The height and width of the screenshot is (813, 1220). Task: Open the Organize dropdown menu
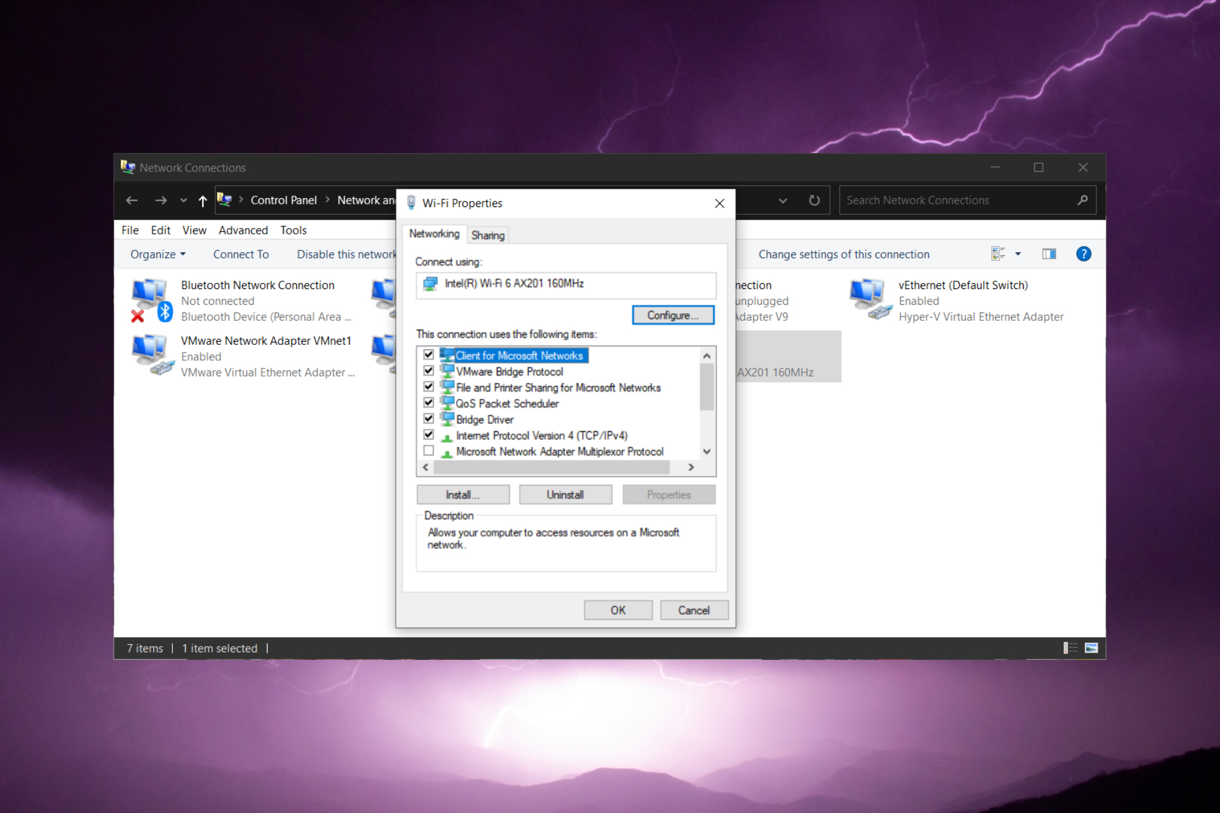pyautogui.click(x=158, y=254)
